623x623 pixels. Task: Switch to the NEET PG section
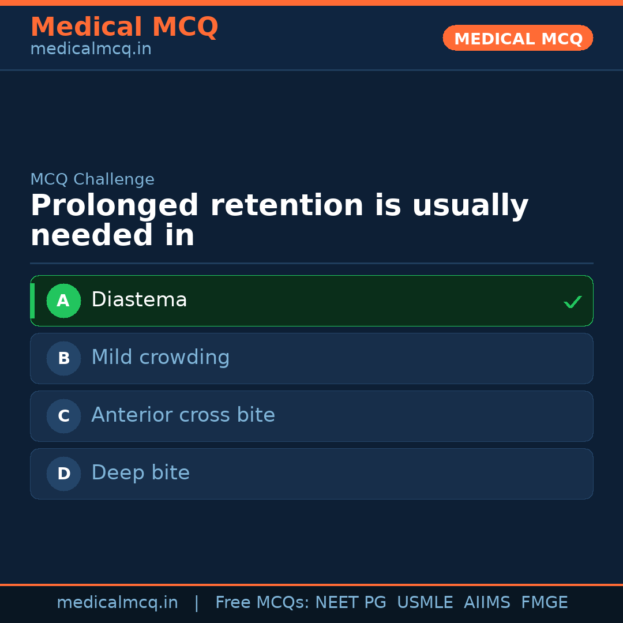point(350,602)
